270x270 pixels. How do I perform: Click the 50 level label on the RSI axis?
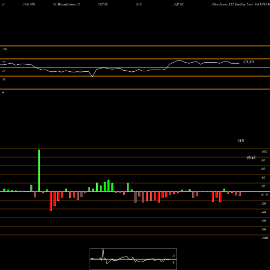[x=4, y=71]
